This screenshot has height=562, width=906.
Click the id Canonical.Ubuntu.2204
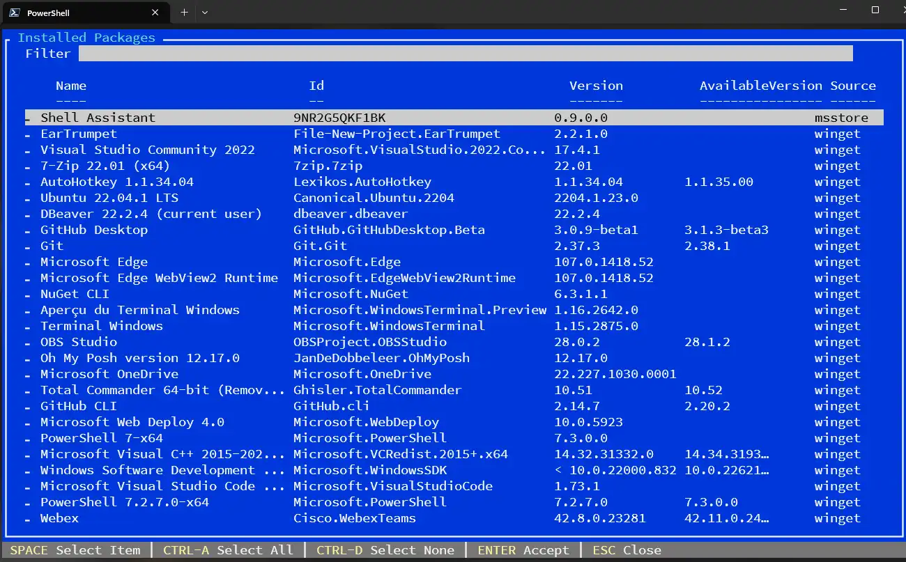coord(374,198)
